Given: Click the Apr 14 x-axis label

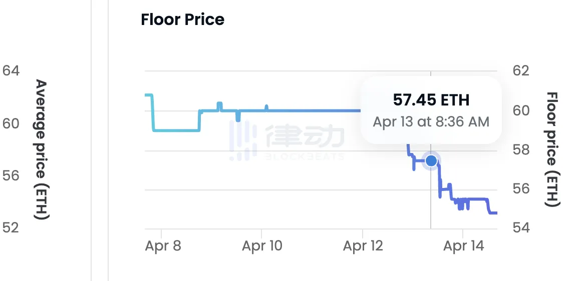Looking at the screenshot, I should tap(463, 246).
